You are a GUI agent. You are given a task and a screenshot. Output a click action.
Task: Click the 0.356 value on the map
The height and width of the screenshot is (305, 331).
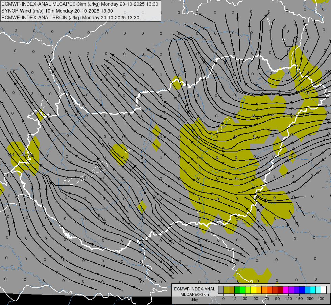point(29,155)
